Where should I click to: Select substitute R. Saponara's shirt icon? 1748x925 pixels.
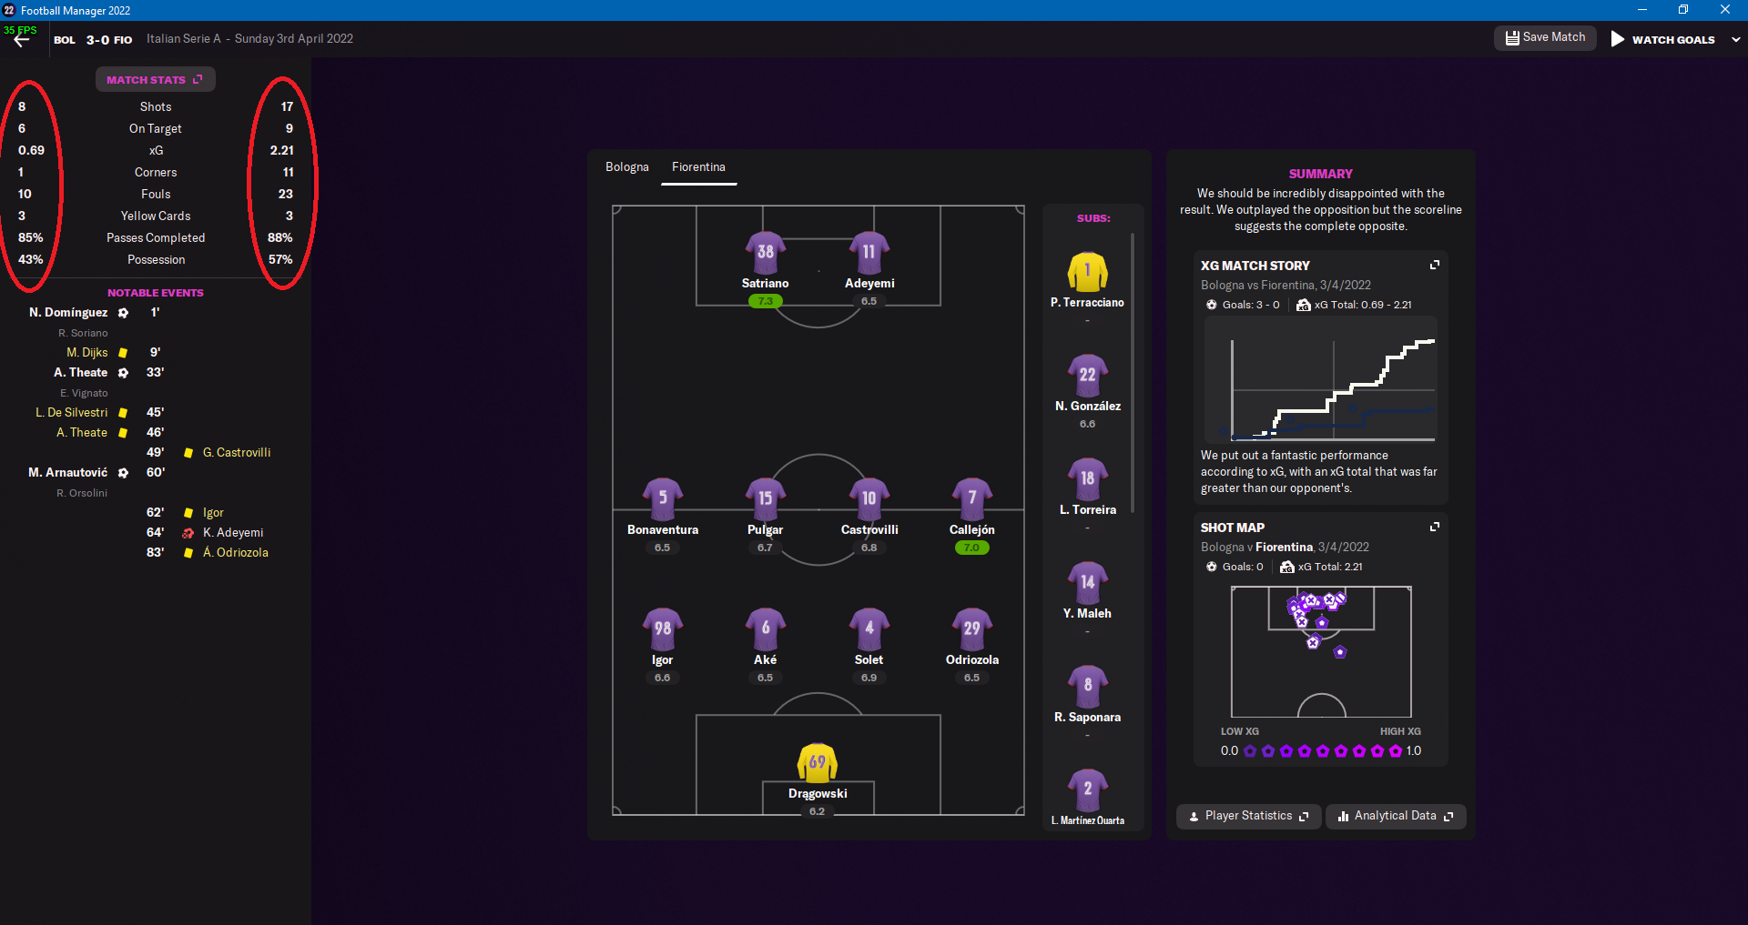1088,686
